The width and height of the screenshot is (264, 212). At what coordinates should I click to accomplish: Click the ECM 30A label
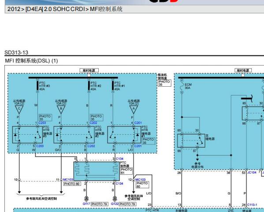point(188,86)
